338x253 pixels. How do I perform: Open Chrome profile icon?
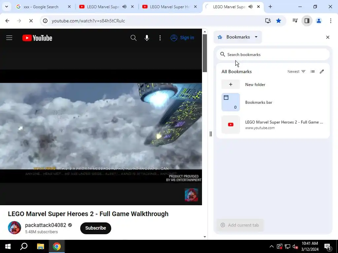pyautogui.click(x=319, y=21)
